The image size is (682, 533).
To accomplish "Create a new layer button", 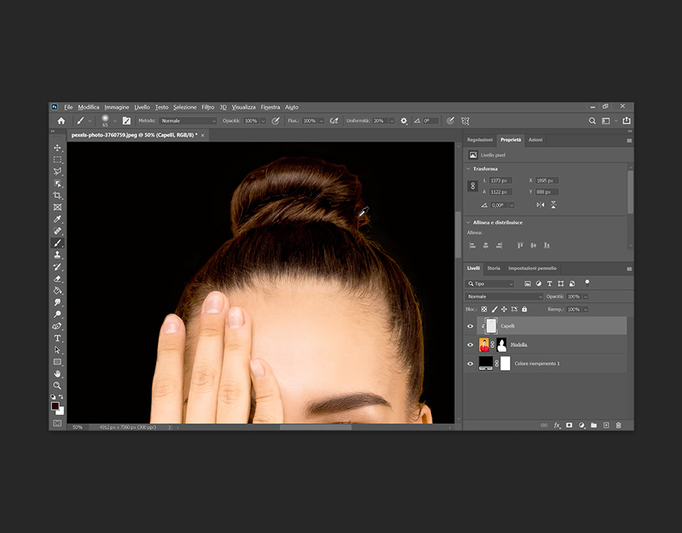I will 606,425.
